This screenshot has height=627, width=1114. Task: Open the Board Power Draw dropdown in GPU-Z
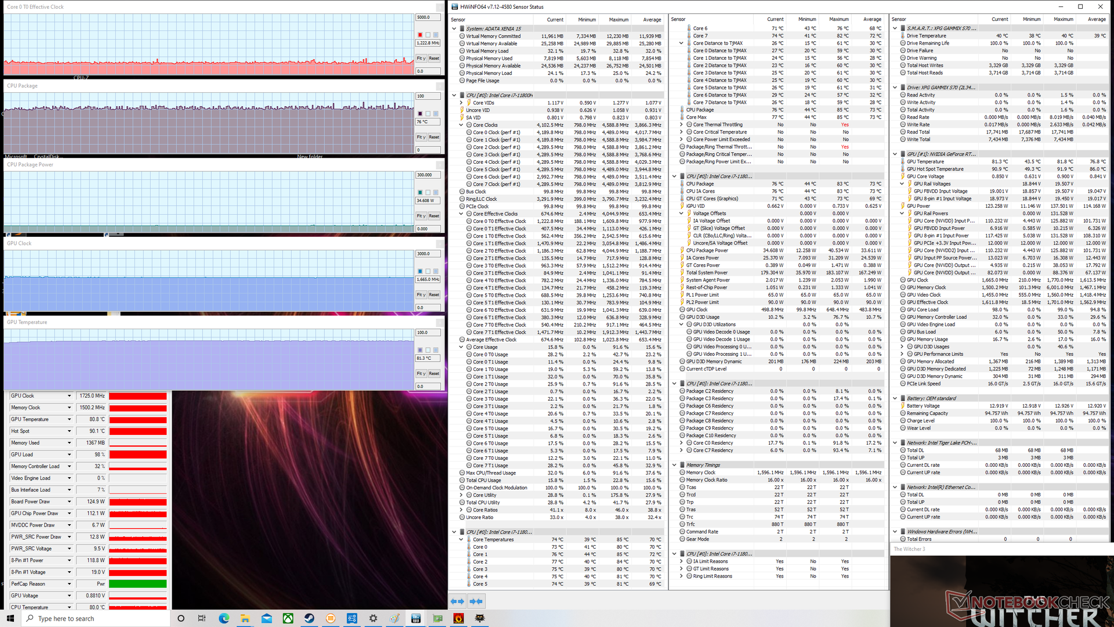click(x=69, y=502)
